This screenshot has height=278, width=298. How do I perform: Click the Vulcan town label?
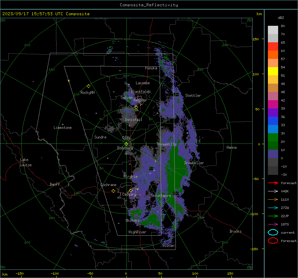pyautogui.click(x=169, y=246)
